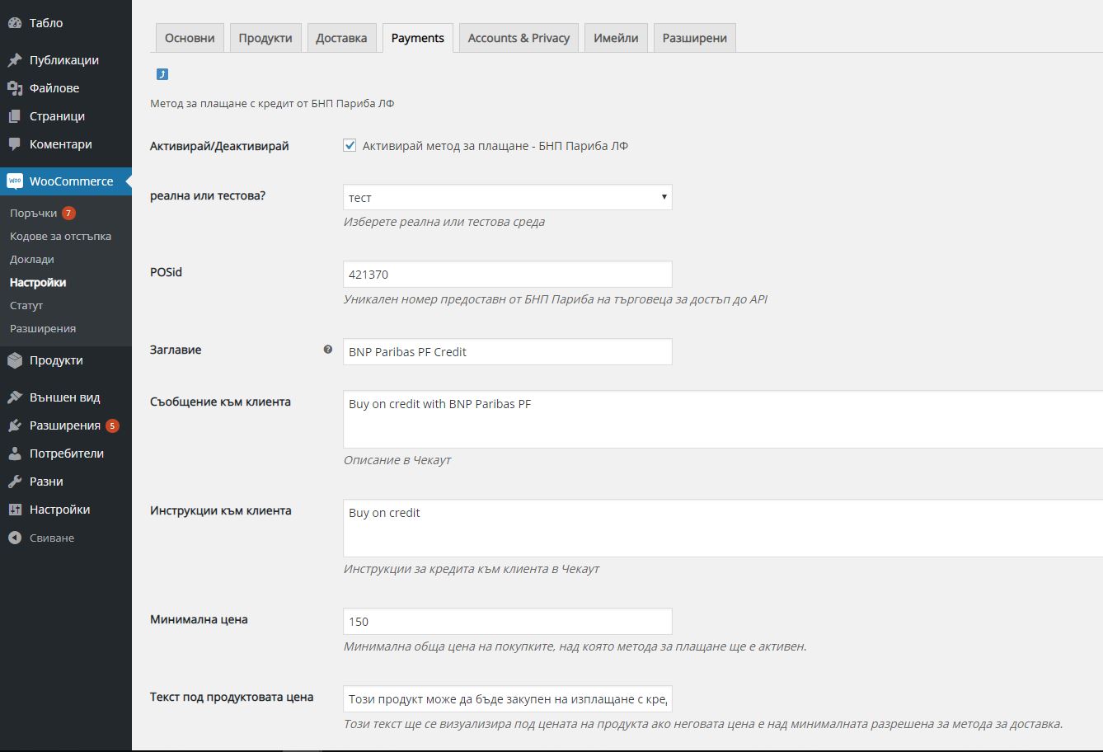Click the Свиване collapse arrow icon
1103x752 pixels.
[15, 538]
